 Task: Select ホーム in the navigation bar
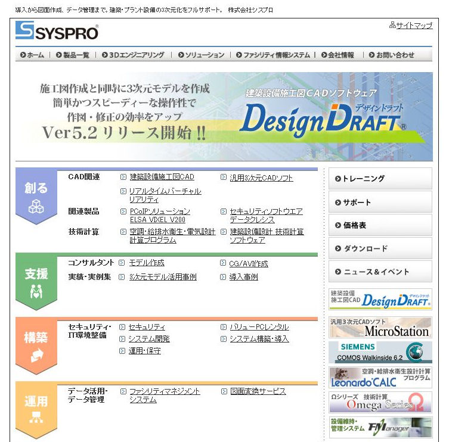point(32,55)
